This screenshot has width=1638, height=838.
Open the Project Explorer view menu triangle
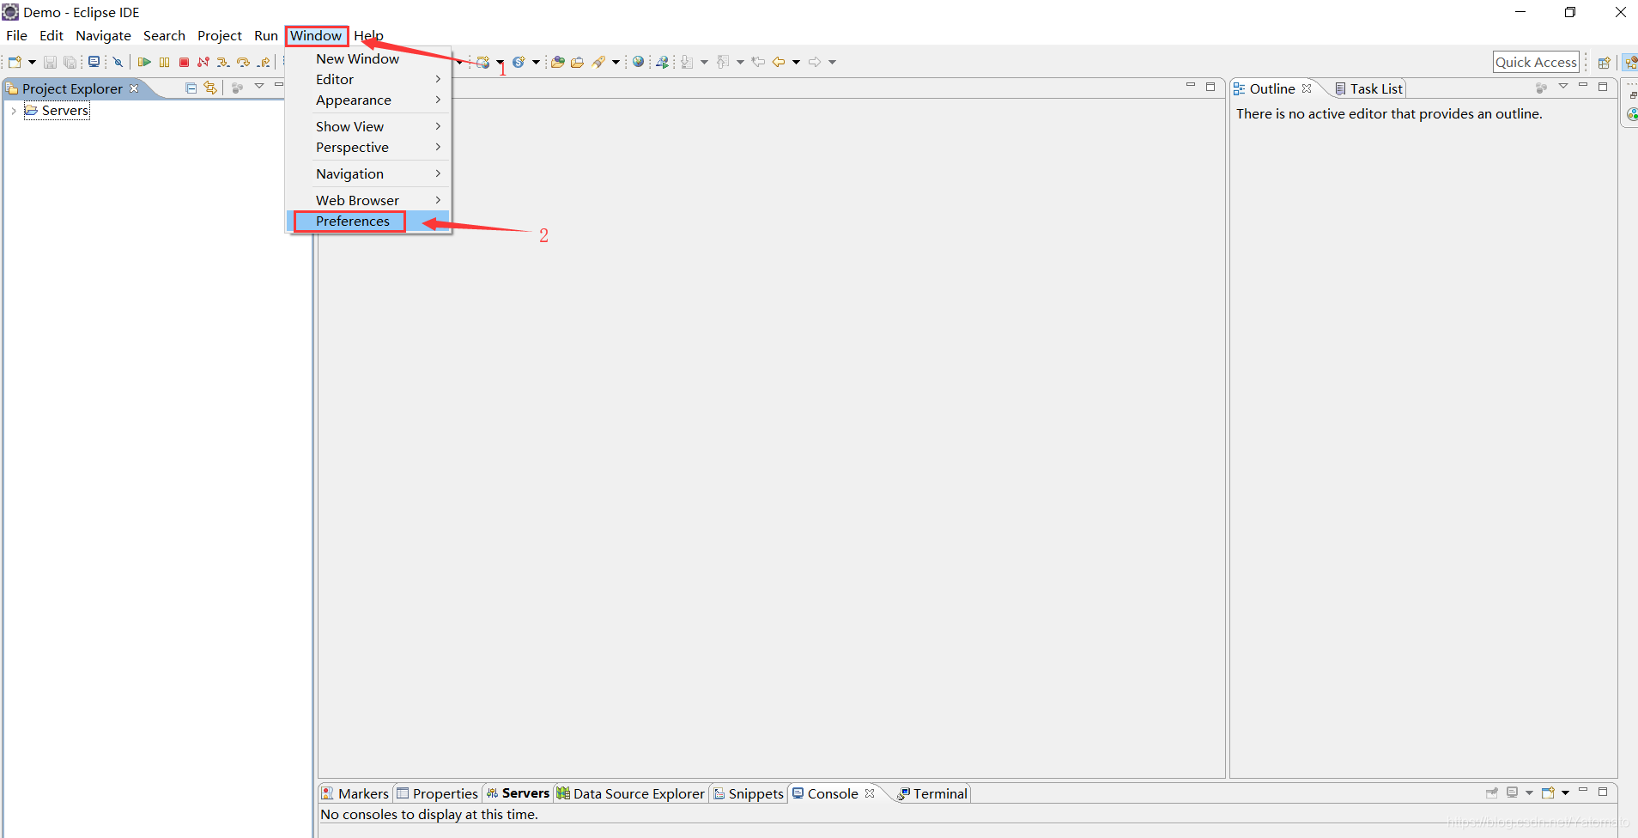click(259, 86)
